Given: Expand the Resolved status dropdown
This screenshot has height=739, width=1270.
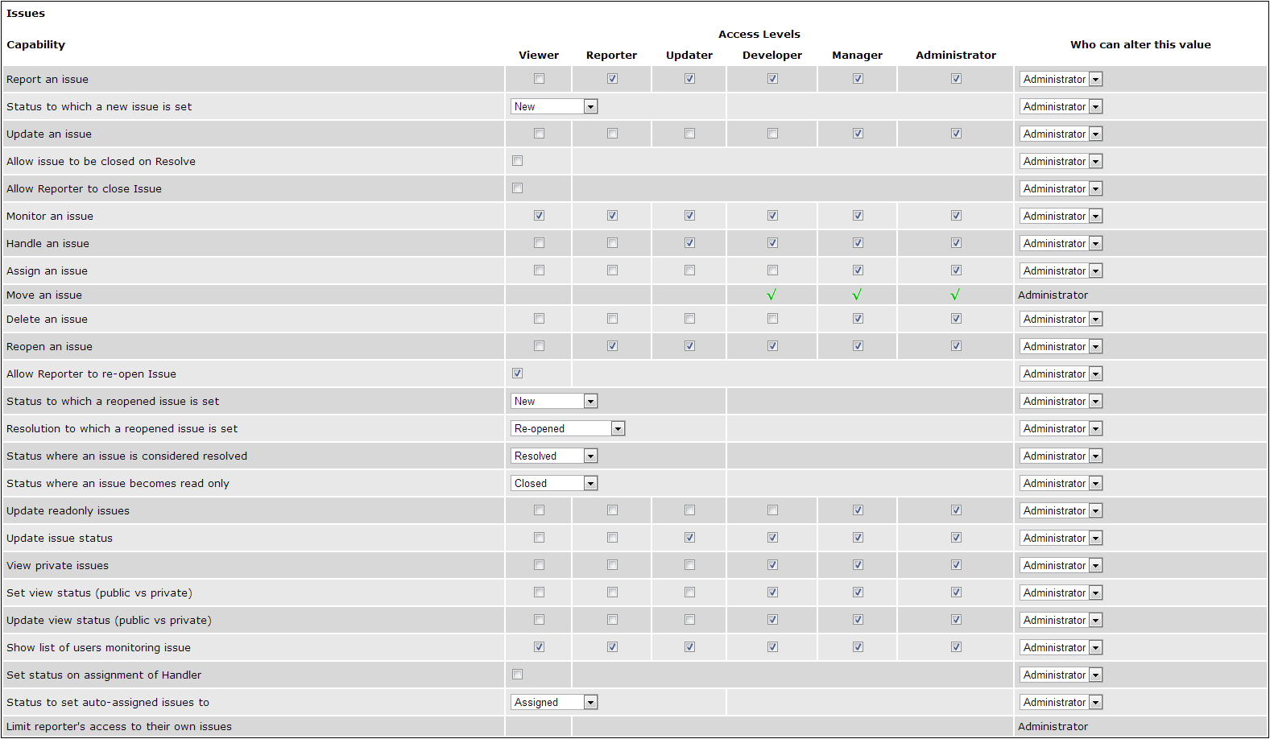Looking at the screenshot, I should tap(554, 456).
